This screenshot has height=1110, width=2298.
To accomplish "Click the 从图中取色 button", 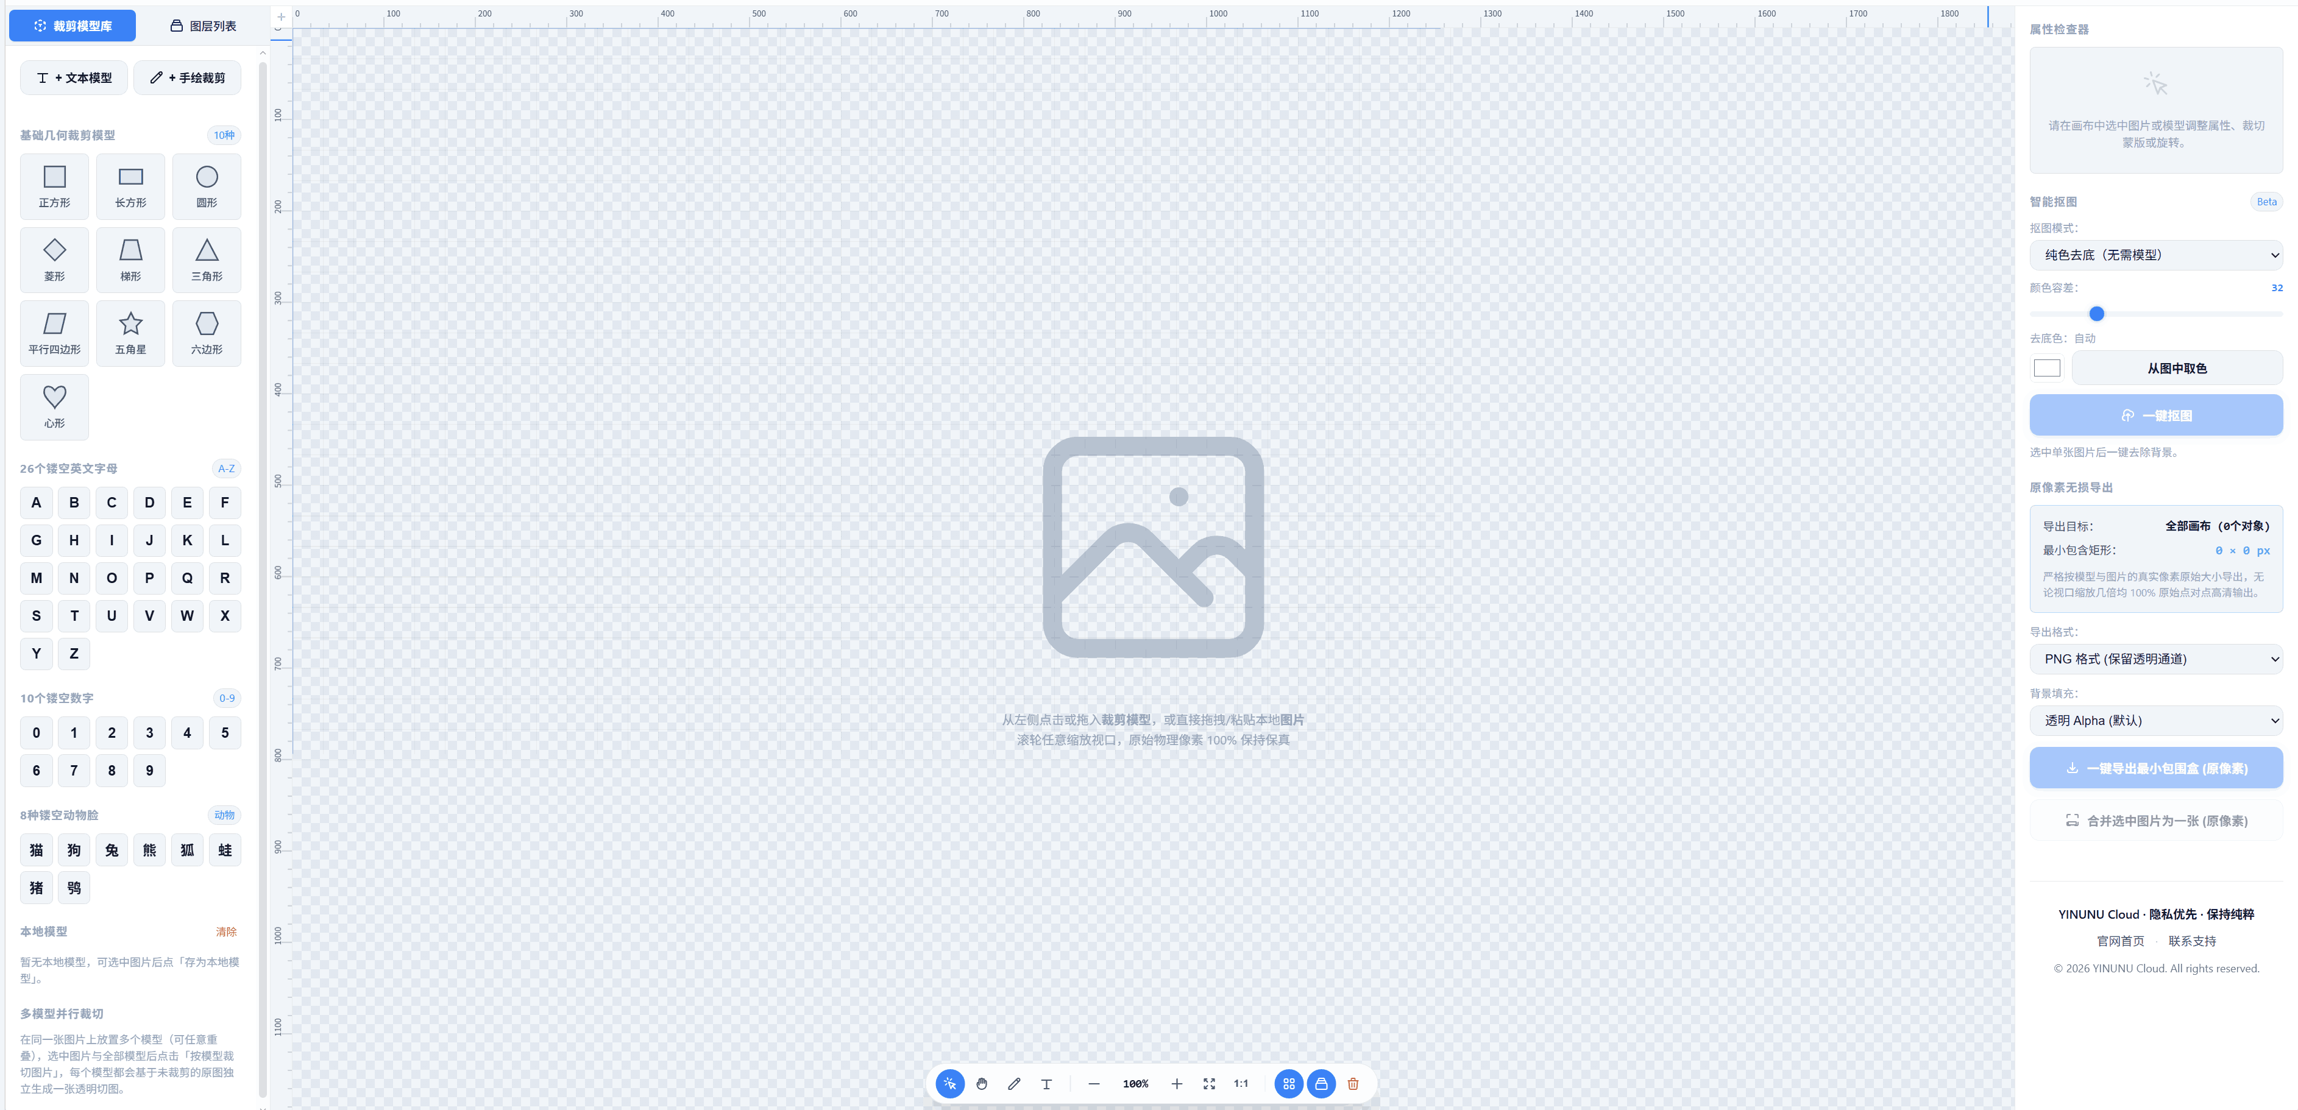I will pos(2177,368).
